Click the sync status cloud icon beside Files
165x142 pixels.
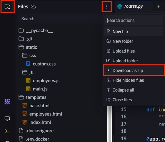tap(33, 7)
